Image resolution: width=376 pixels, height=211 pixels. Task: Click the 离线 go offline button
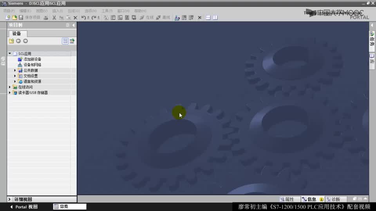pyautogui.click(x=163, y=18)
